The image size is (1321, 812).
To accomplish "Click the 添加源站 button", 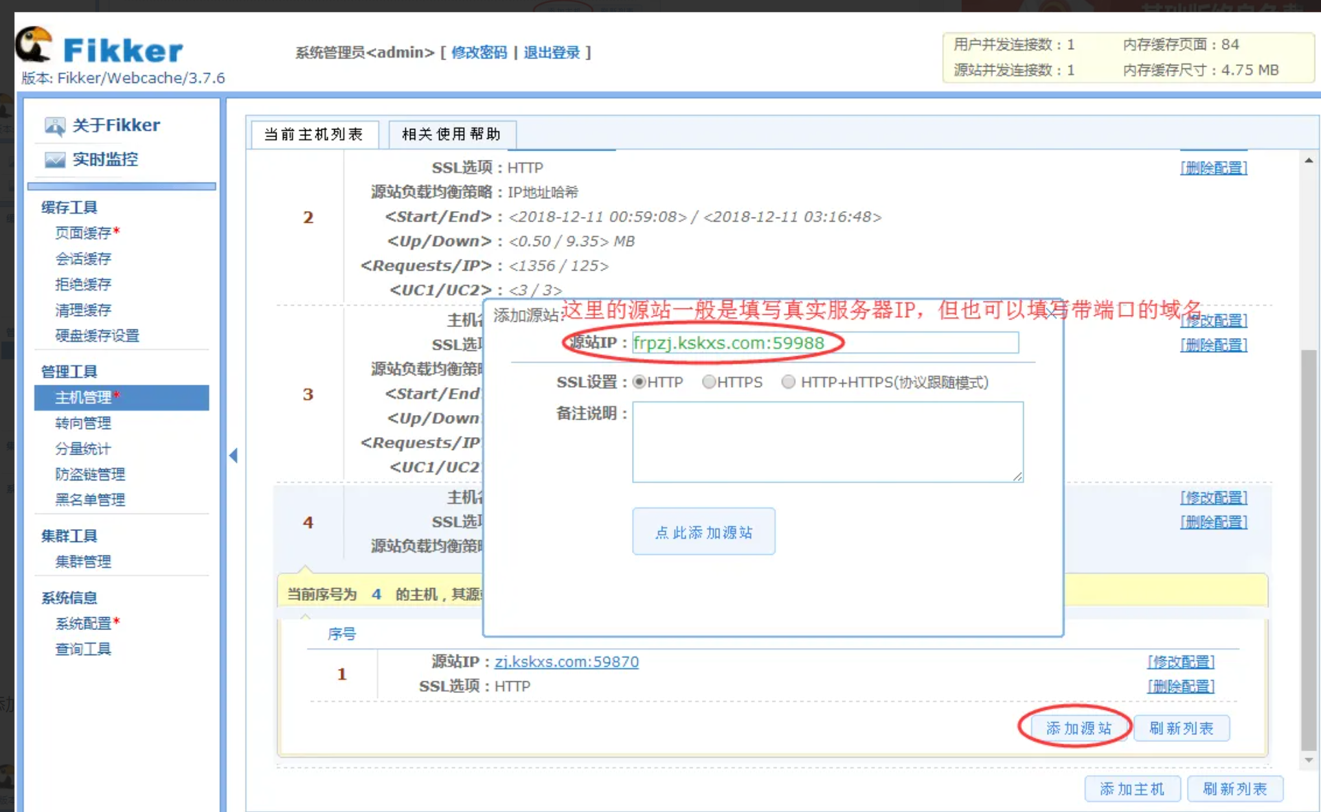I will (1079, 728).
